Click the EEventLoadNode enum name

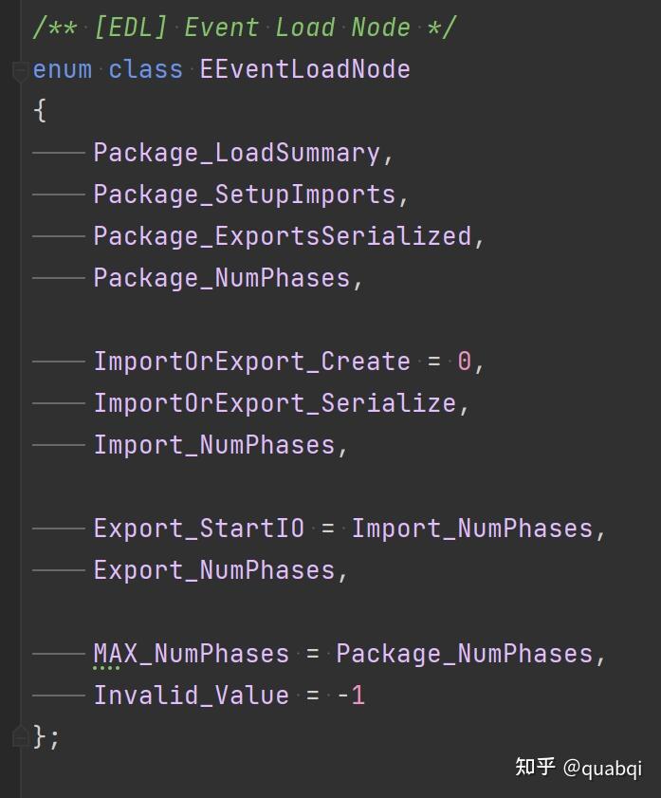click(x=304, y=69)
